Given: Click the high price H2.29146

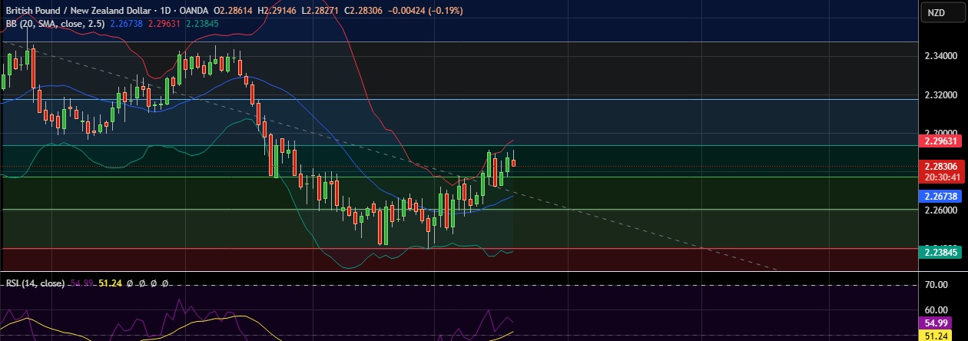Looking at the screenshot, I should [x=278, y=10].
